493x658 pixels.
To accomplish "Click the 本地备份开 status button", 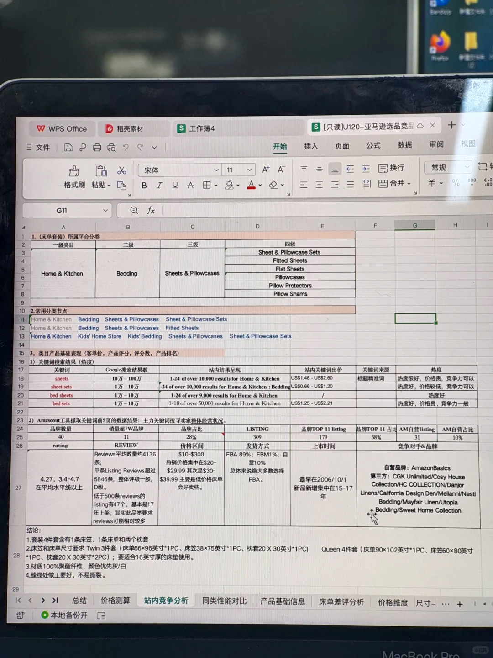I will (64, 615).
